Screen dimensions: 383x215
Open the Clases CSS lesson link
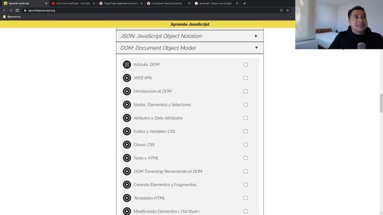pos(144,145)
